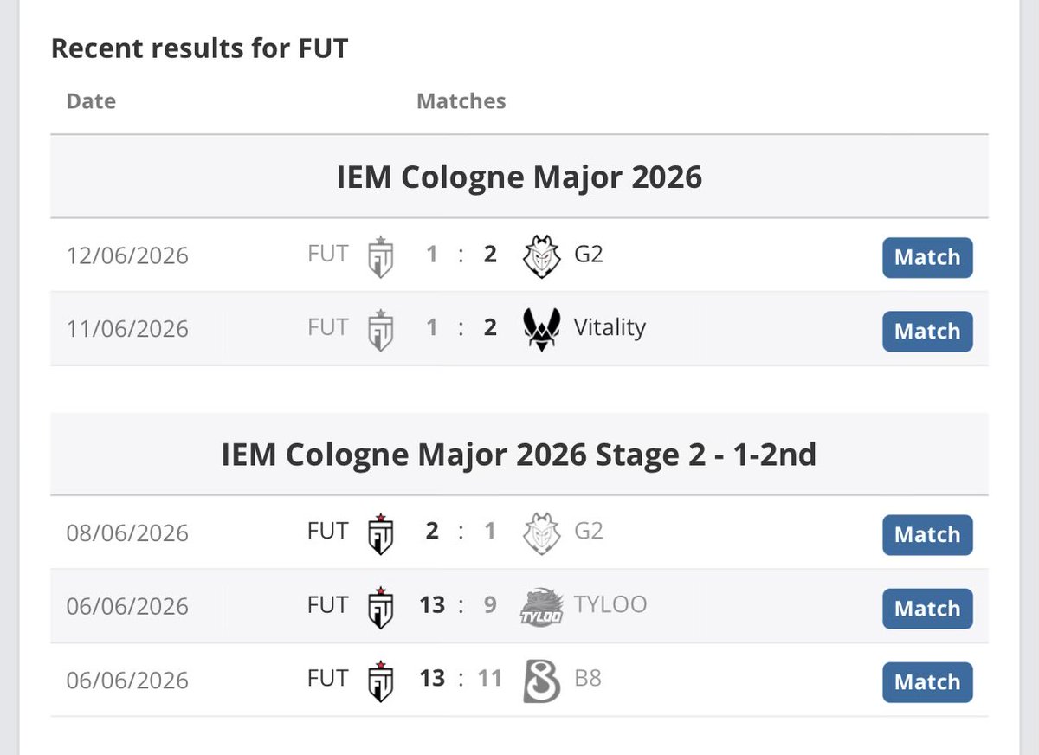Click the faded G2 logo in the 08/06/2026 row

(541, 533)
